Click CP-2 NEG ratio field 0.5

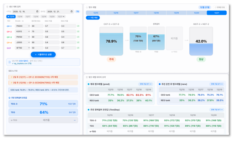(52, 32)
